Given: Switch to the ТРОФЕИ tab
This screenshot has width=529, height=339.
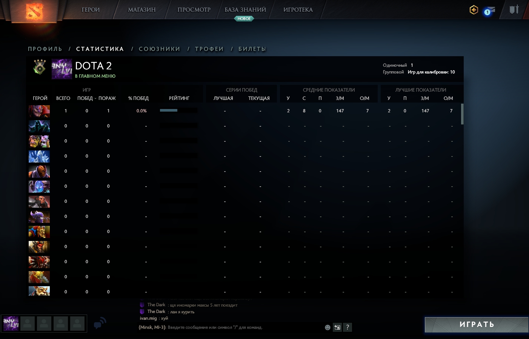Looking at the screenshot, I should (x=209, y=49).
